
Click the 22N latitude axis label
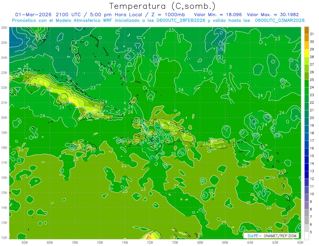pyautogui.click(x=4, y=88)
